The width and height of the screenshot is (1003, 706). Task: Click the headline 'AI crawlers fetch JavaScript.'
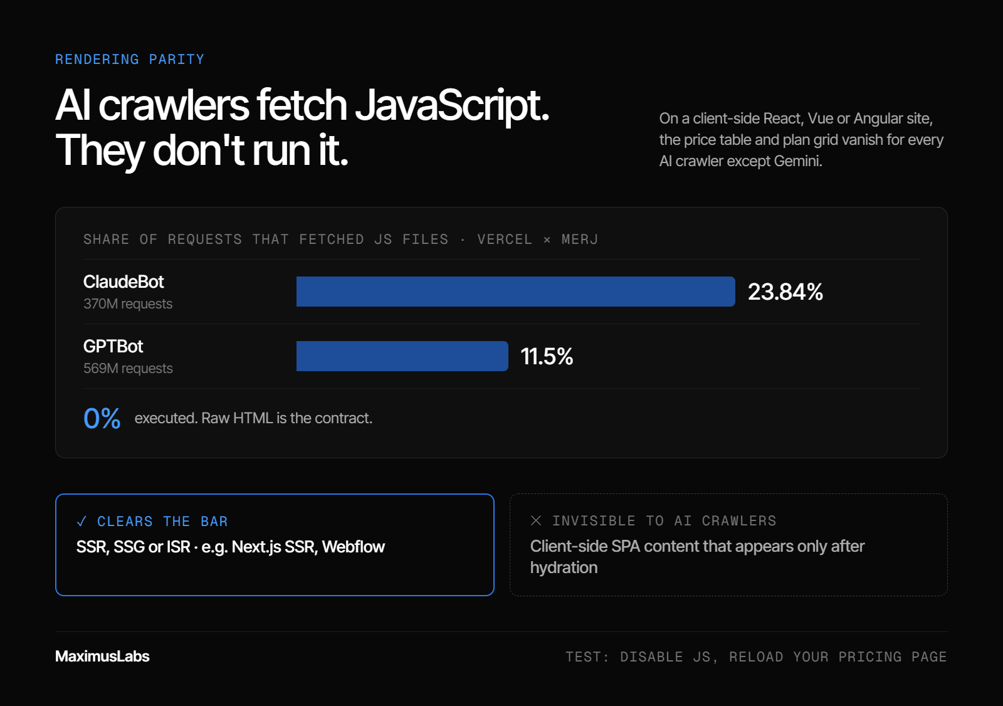[x=302, y=105]
